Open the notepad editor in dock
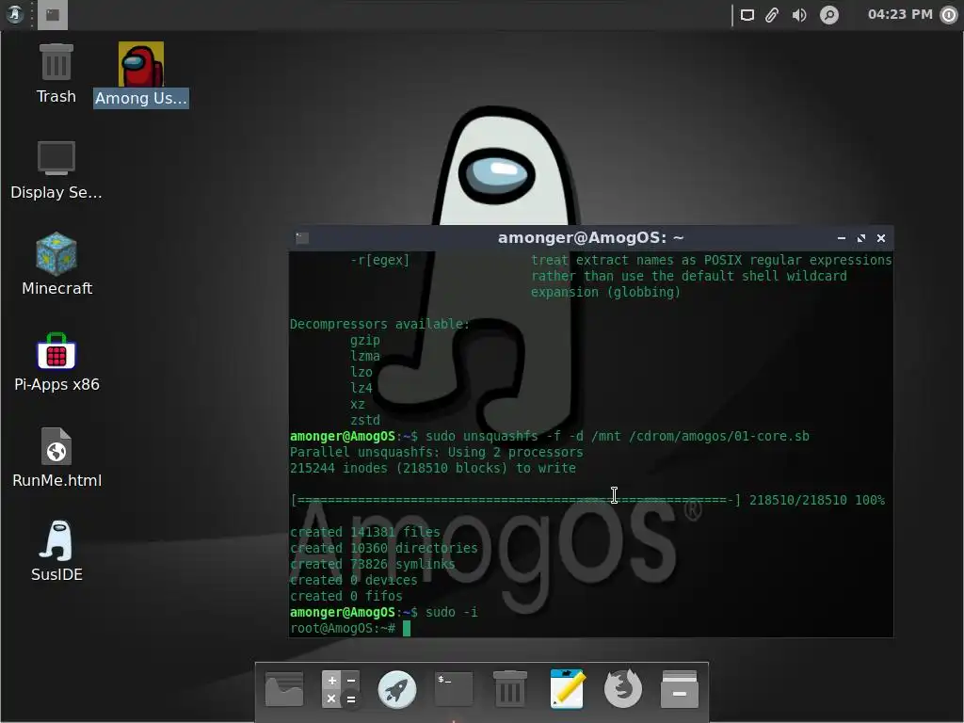Viewport: 964px width, 723px height. (567, 689)
